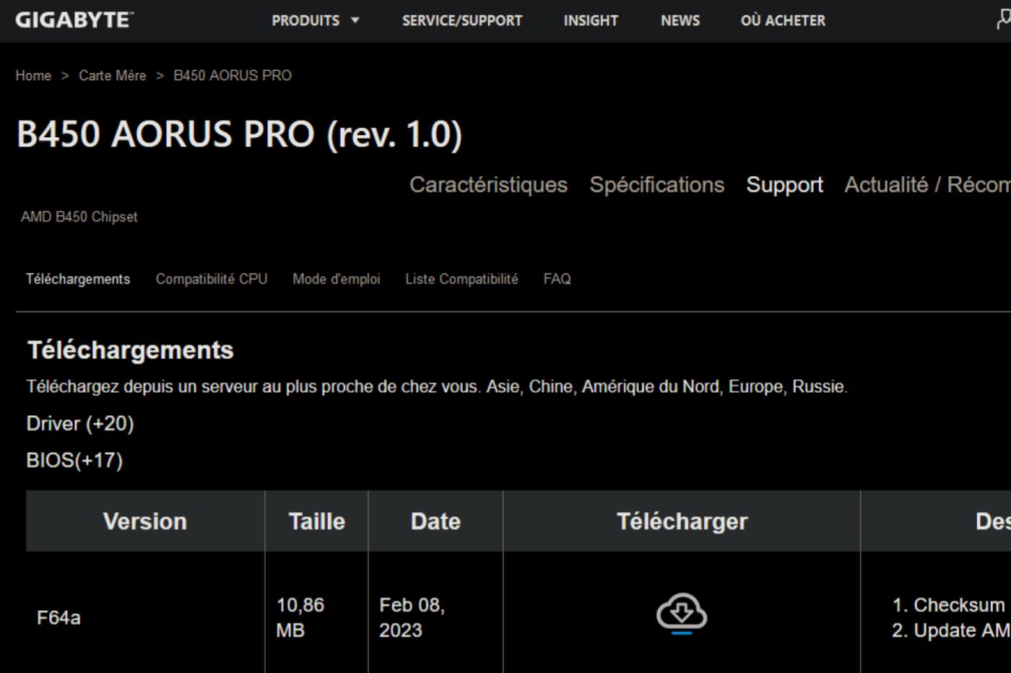Open the GIGABYTE logo homepage
Screen dimensions: 1011x673
click(x=74, y=19)
